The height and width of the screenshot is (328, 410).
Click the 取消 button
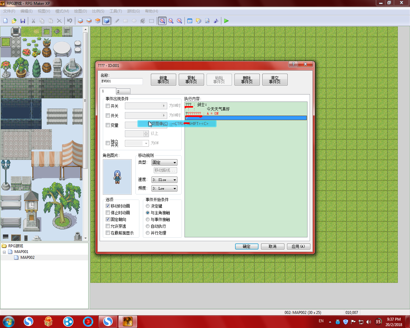pyautogui.click(x=273, y=246)
